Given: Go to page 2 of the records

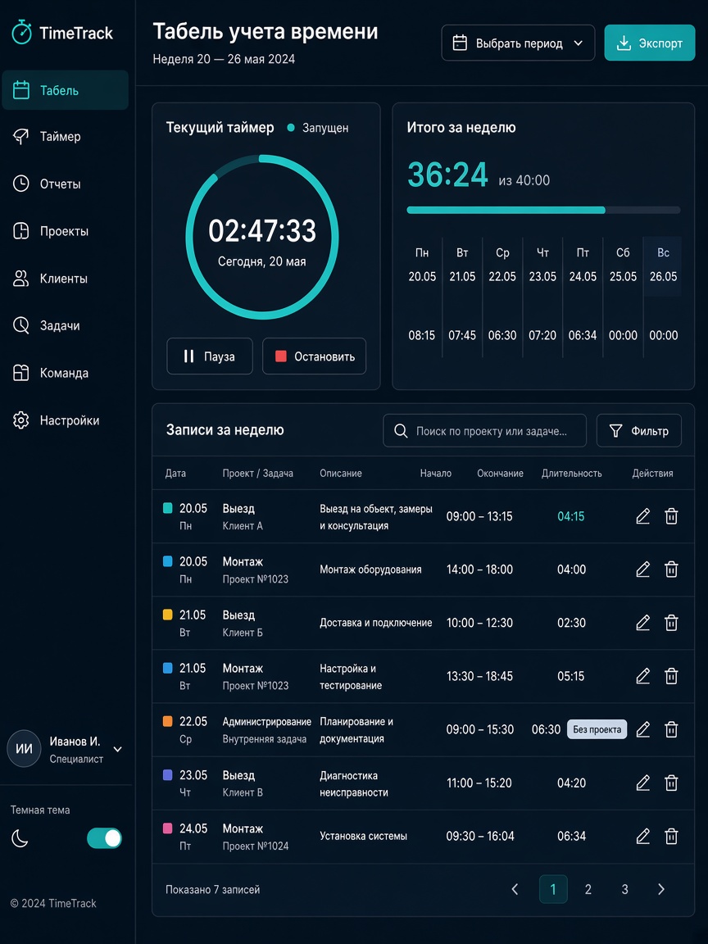Looking at the screenshot, I should [x=588, y=889].
